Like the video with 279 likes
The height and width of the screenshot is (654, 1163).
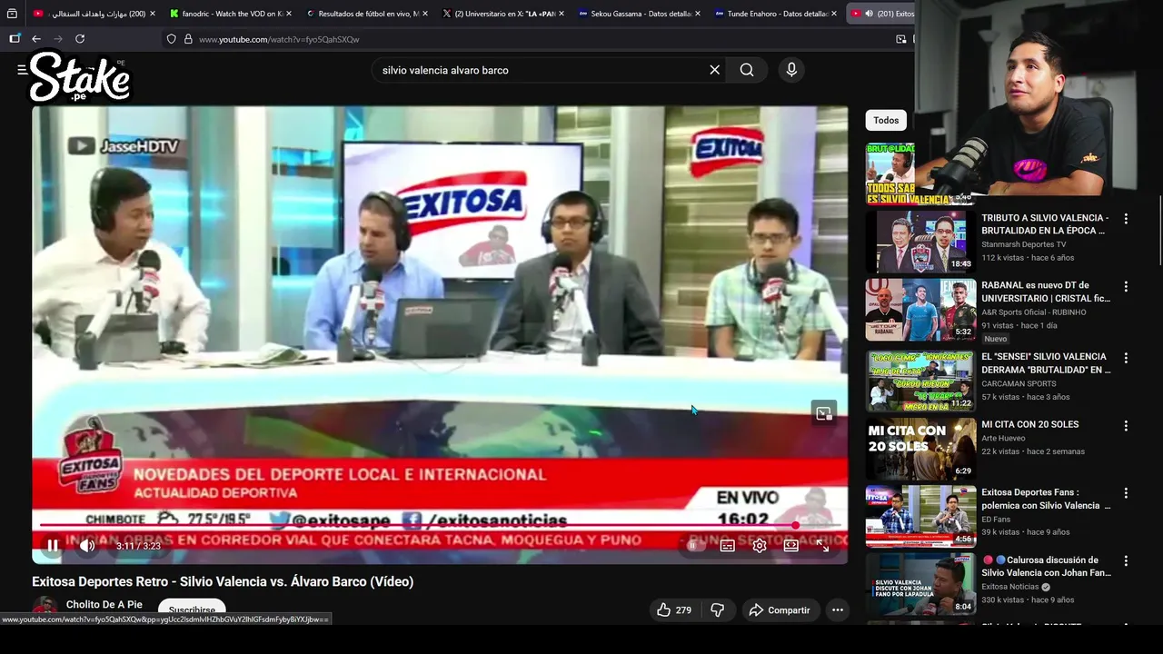point(673,609)
